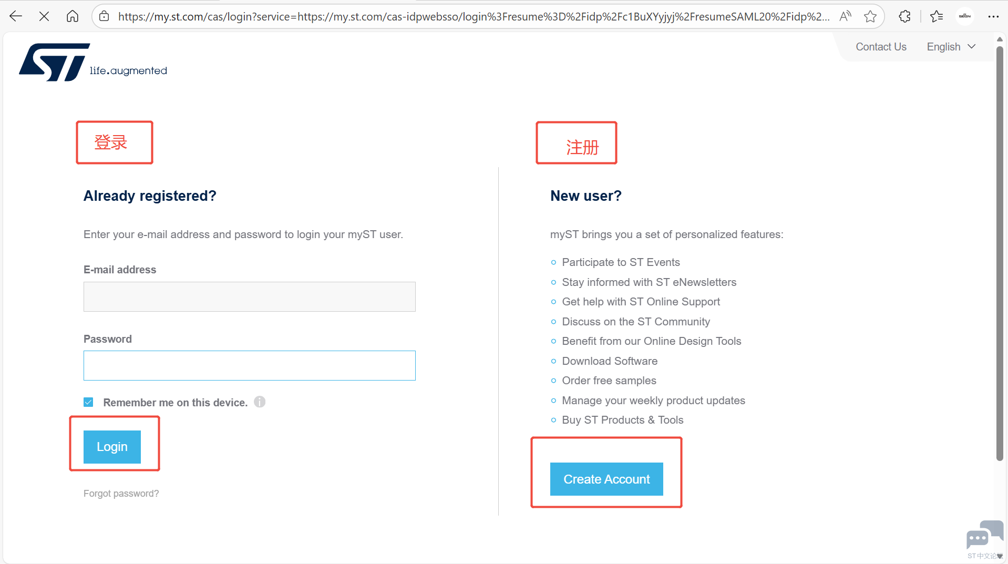The height and width of the screenshot is (564, 1008).
Task: Expand the English language dropdown
Action: [951, 47]
